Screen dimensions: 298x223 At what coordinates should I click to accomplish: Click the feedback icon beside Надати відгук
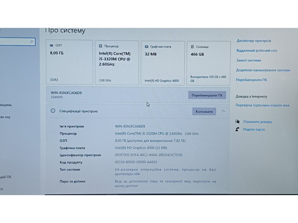(x=237, y=129)
